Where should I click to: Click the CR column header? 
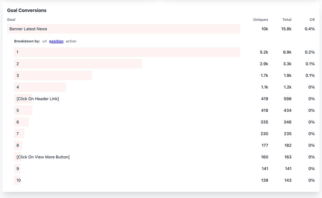[x=312, y=20]
